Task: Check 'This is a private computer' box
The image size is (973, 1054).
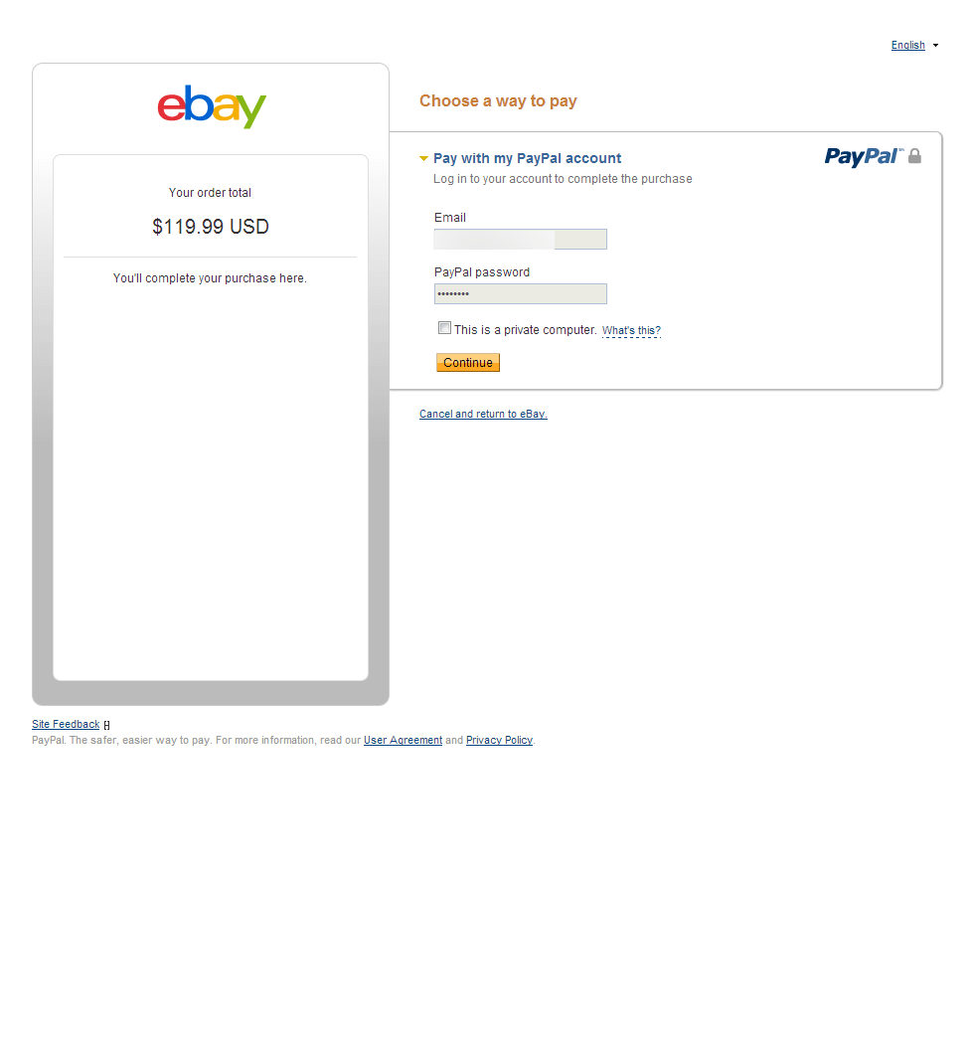Action: 444,328
